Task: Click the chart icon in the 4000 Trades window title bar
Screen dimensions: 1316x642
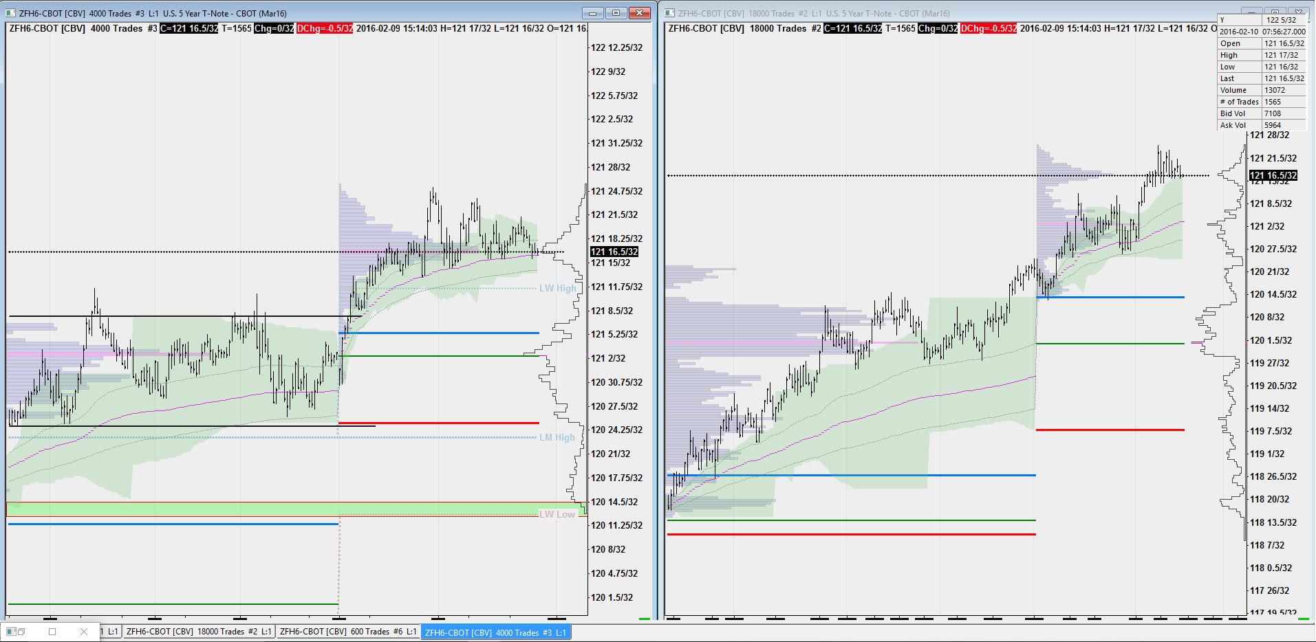Action: 10,13
